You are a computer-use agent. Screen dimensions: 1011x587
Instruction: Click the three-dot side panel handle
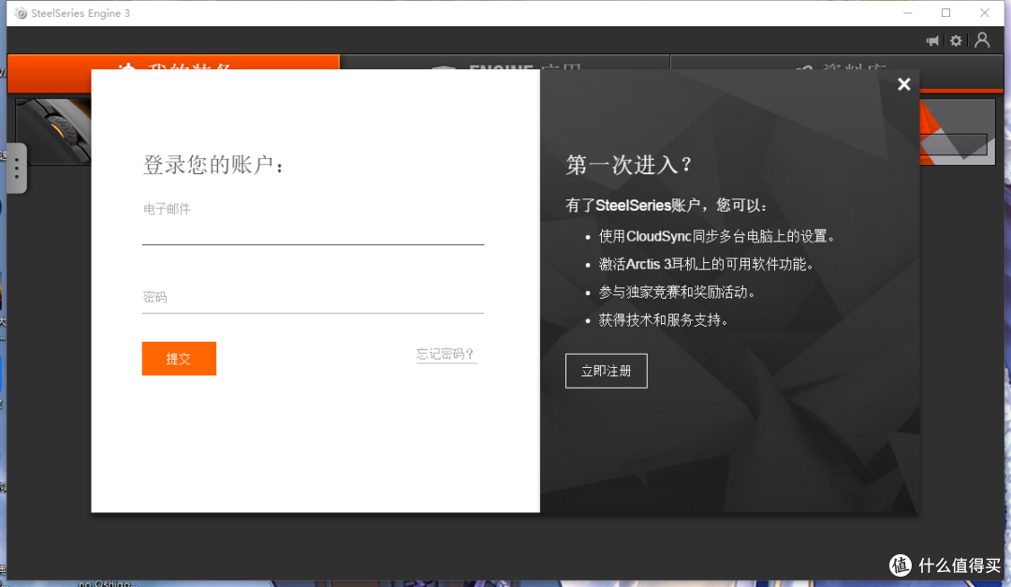tap(17, 169)
